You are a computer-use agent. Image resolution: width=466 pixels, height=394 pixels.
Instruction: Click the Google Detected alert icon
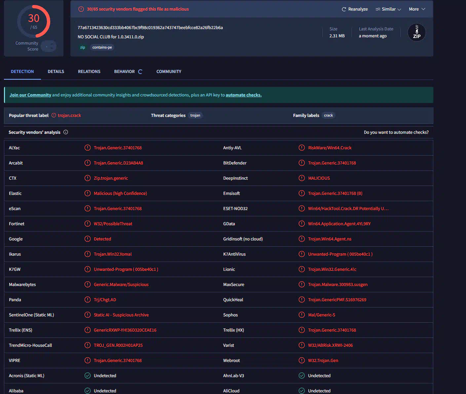88,239
